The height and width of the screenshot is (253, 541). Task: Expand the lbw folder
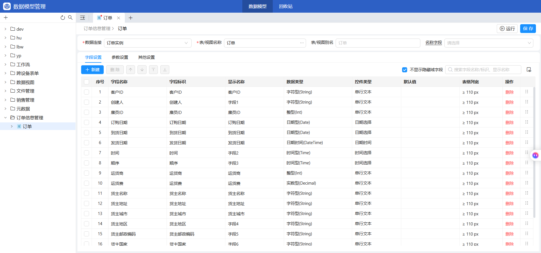click(5, 46)
